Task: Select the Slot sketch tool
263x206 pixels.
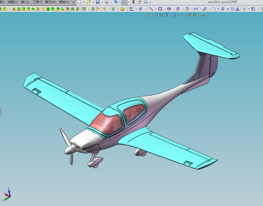Action: 169,9
